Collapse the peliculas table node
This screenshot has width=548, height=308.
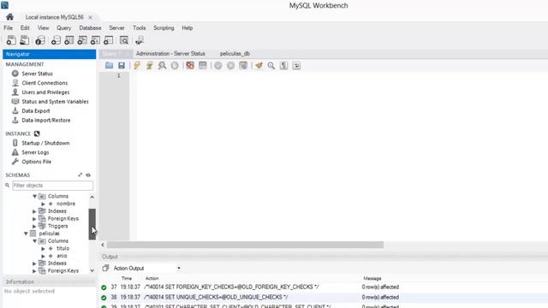[26, 234]
